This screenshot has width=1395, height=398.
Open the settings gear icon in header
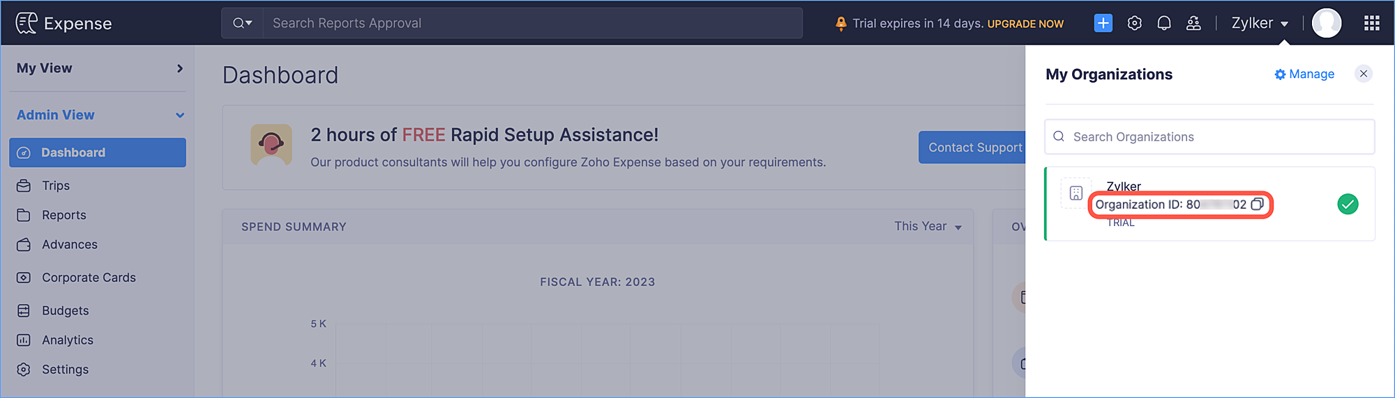(1134, 23)
